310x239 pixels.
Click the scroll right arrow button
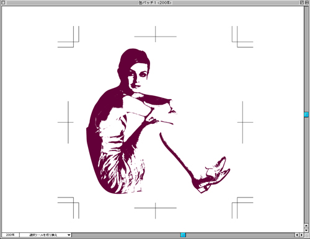301,235
